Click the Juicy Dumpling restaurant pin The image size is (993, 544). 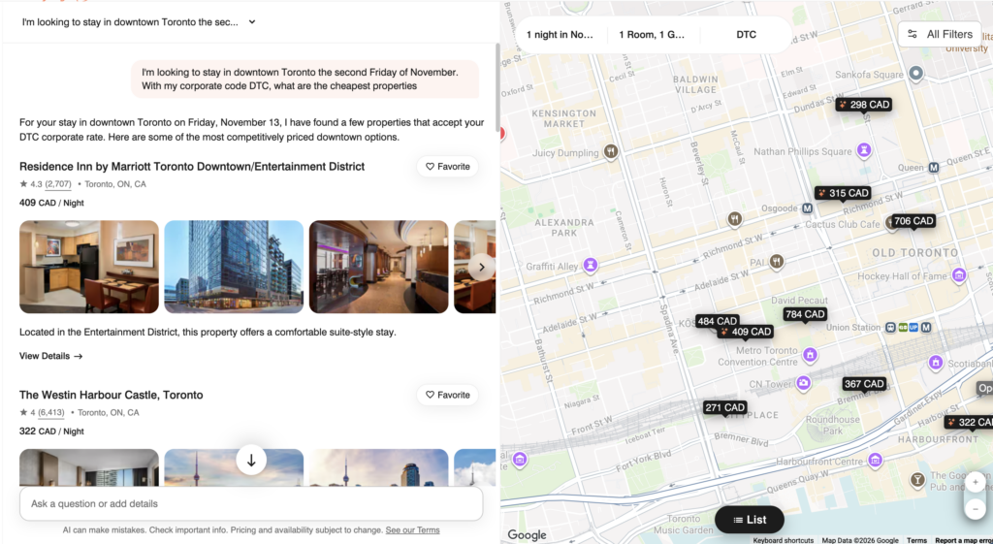pyautogui.click(x=611, y=151)
